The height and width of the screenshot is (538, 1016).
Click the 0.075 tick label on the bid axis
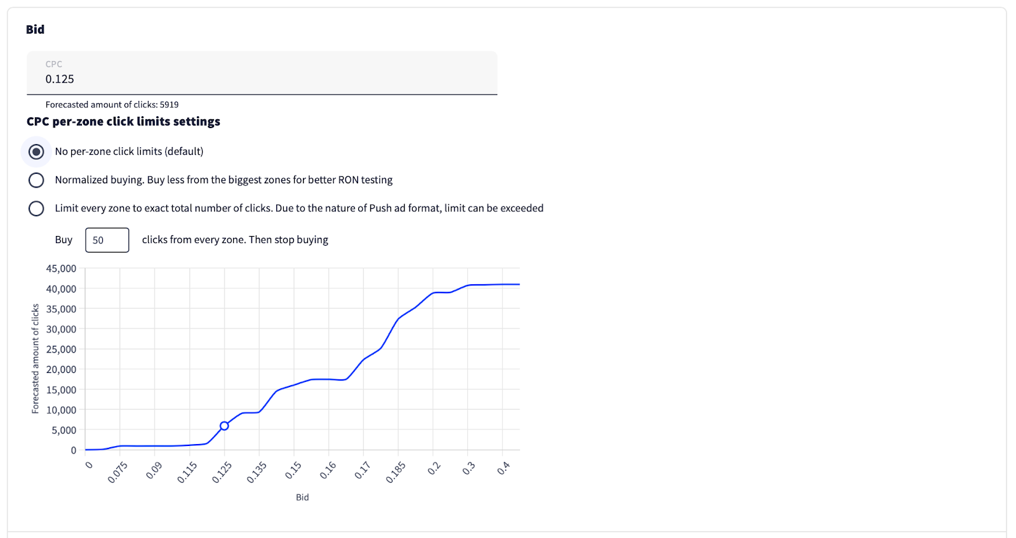tap(117, 473)
